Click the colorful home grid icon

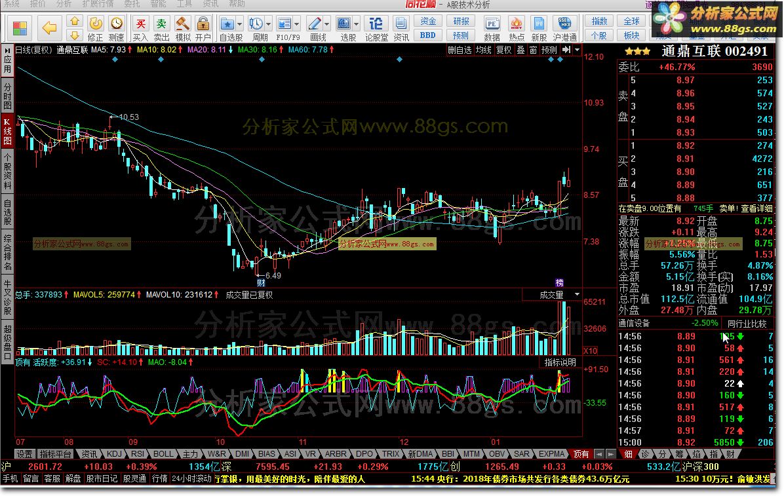tap(20, 28)
